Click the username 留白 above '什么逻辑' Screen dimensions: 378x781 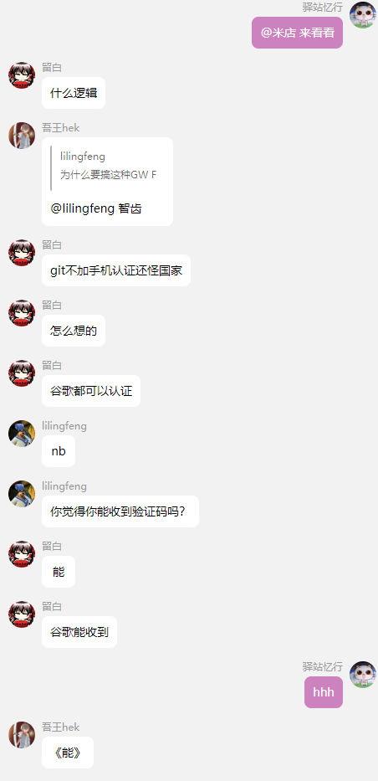pos(52,68)
